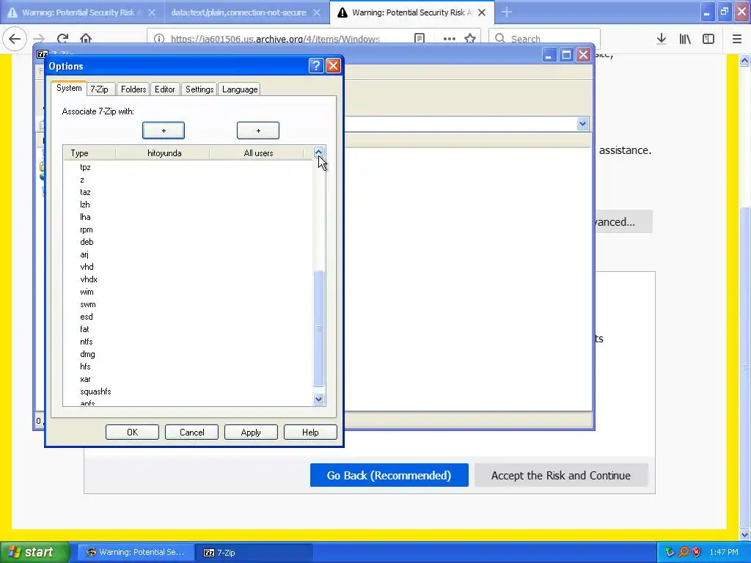The width and height of the screenshot is (751, 563).
Task: Switch to Firefox Warning taskbar button
Action: pos(136,552)
